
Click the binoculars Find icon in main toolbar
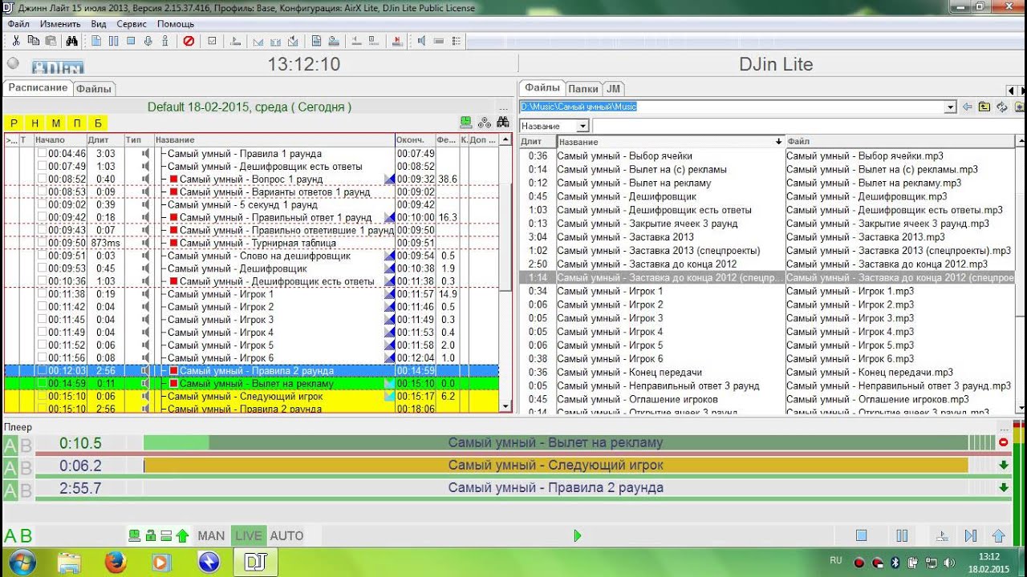click(x=71, y=41)
